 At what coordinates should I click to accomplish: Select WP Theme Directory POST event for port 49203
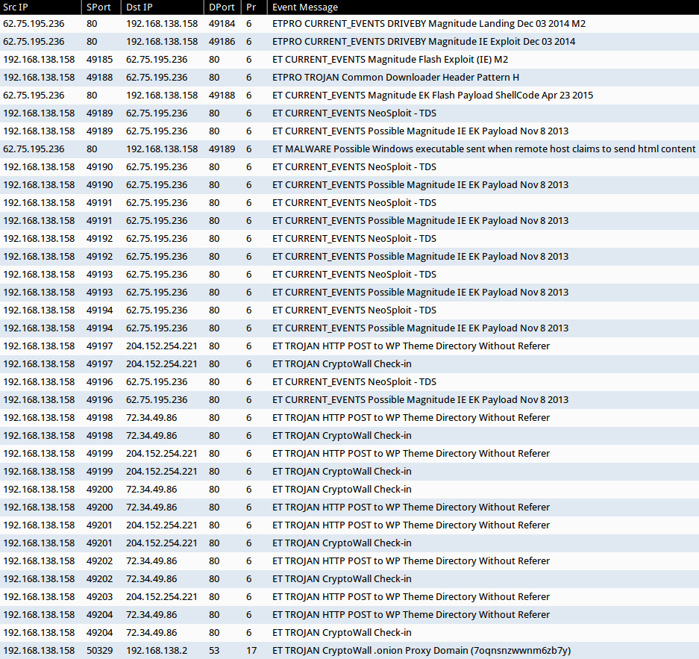click(349, 596)
